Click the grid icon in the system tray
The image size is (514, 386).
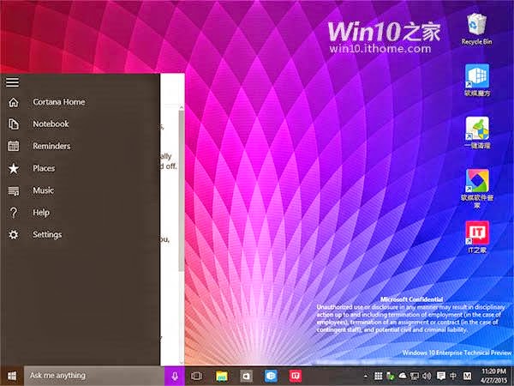tap(378, 377)
